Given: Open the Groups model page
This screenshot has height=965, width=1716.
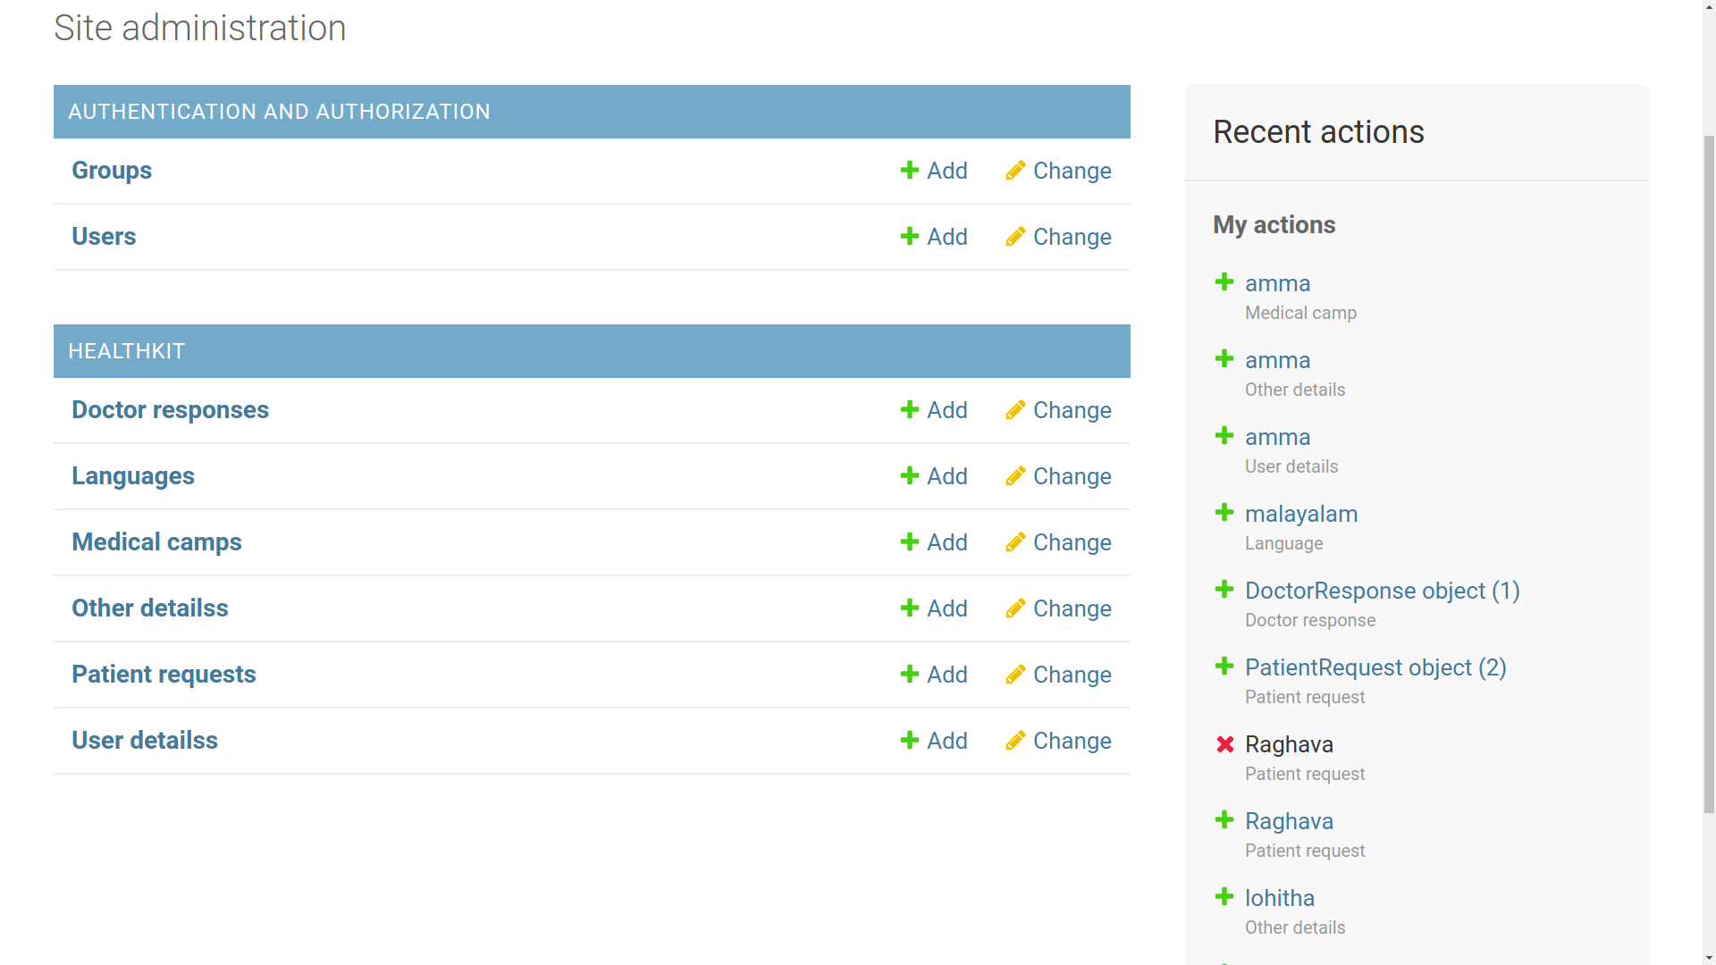Looking at the screenshot, I should pos(112,171).
